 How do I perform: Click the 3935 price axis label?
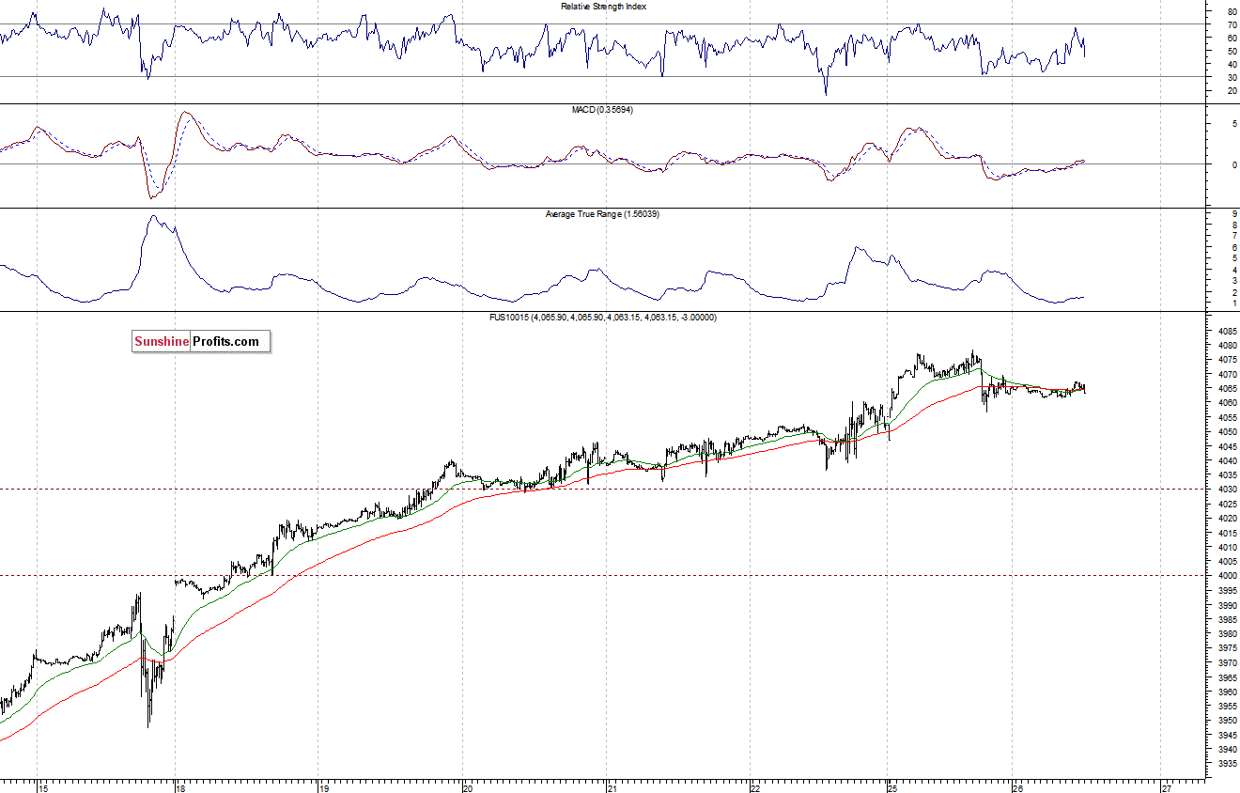[x=1230, y=764]
